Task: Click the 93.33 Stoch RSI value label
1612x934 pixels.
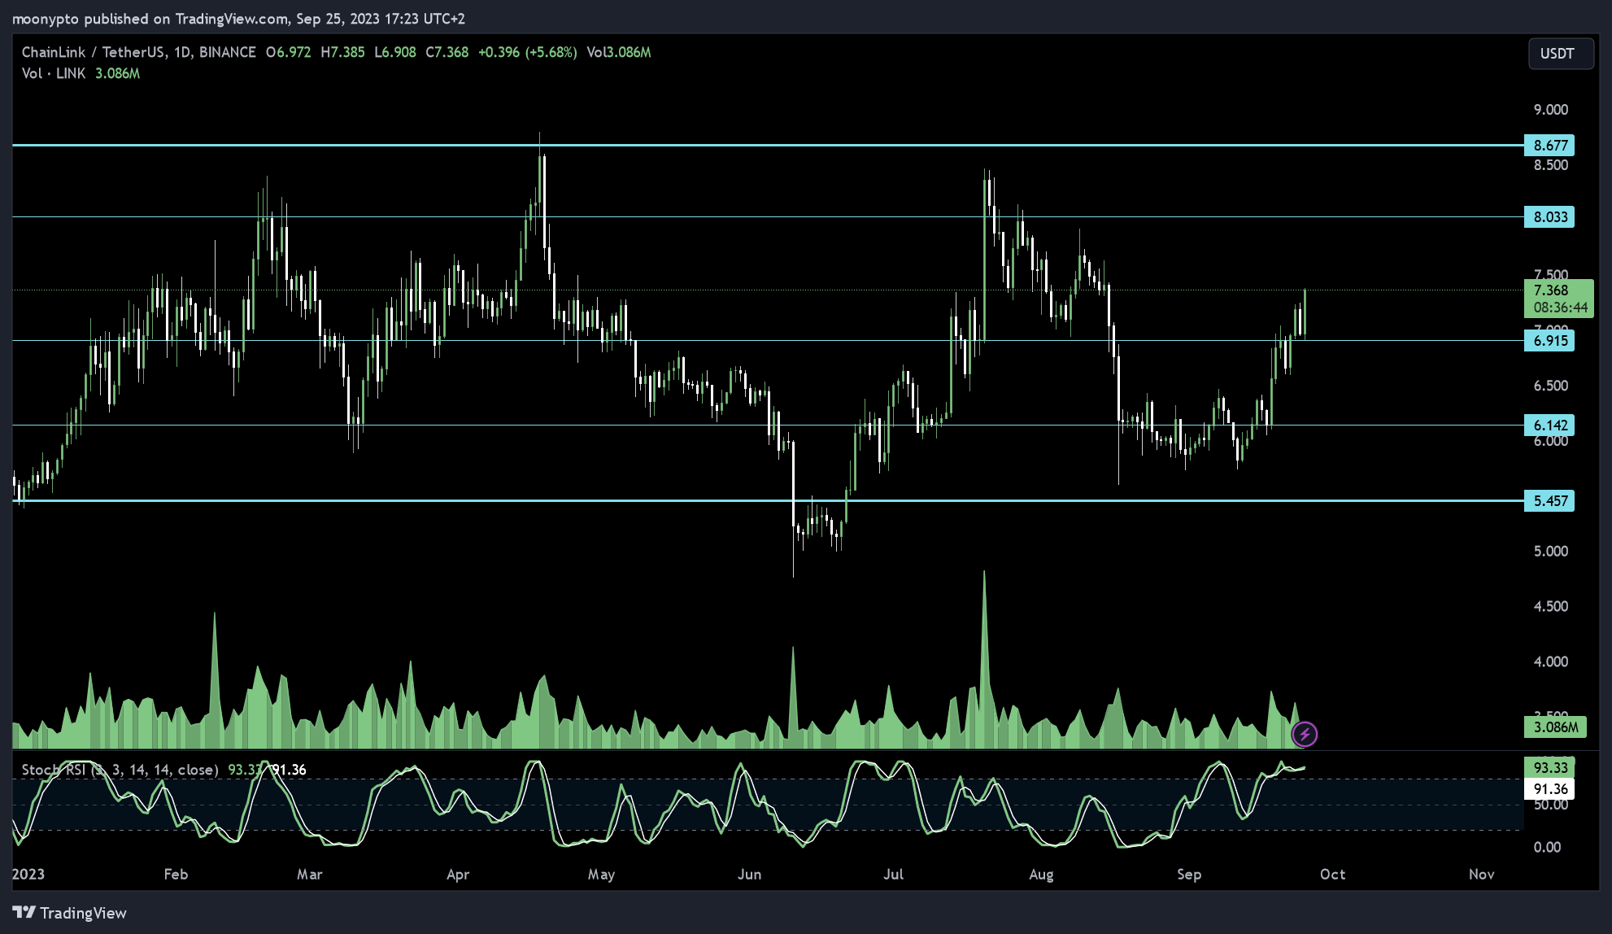Action: click(1549, 768)
